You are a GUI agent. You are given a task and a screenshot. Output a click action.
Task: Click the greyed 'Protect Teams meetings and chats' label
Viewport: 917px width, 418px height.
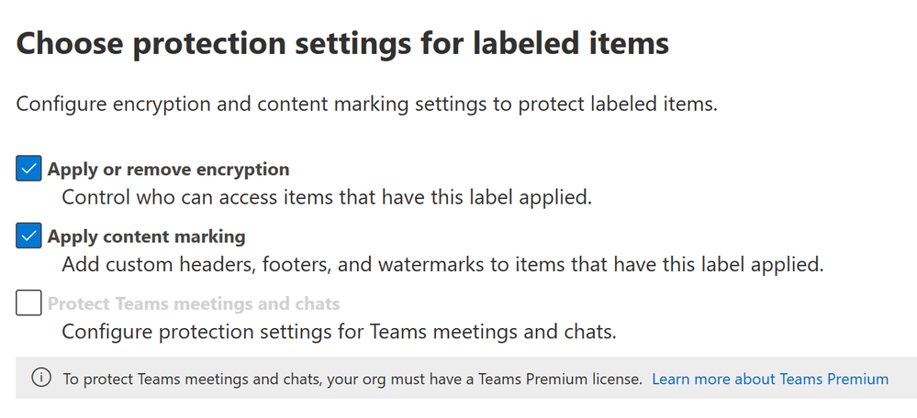tap(194, 303)
